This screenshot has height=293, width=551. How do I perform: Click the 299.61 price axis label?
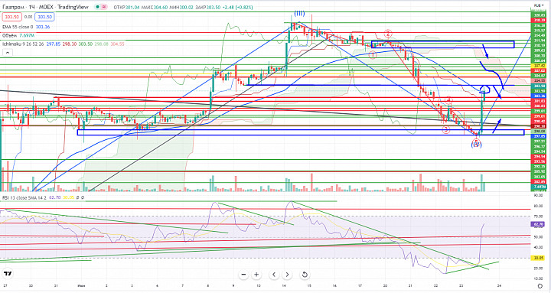[x=539, y=111]
